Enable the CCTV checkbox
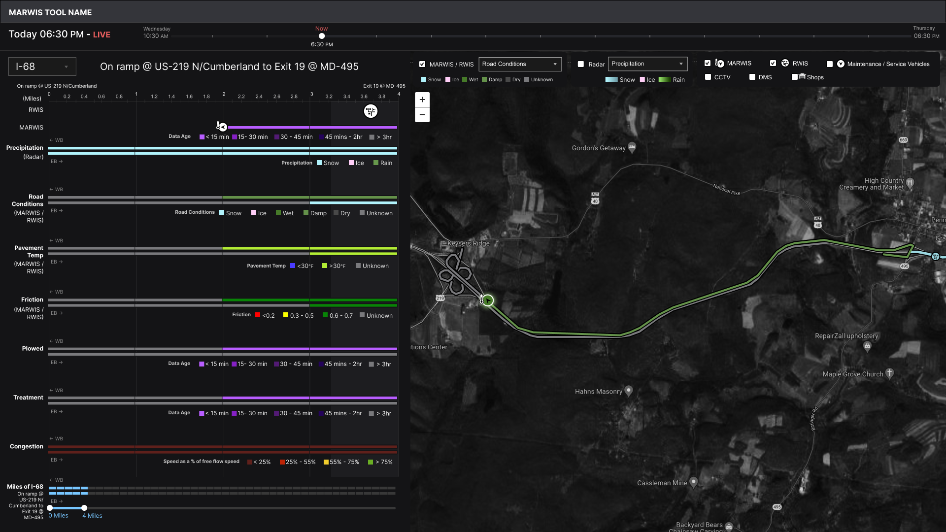Image resolution: width=946 pixels, height=532 pixels. pyautogui.click(x=708, y=77)
